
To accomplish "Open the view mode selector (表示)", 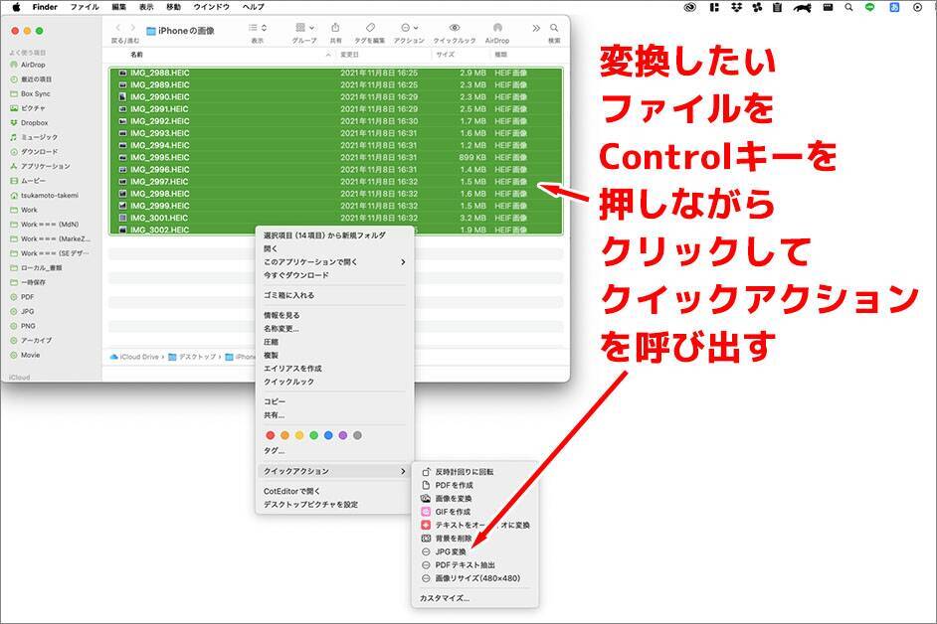I will click(x=257, y=28).
